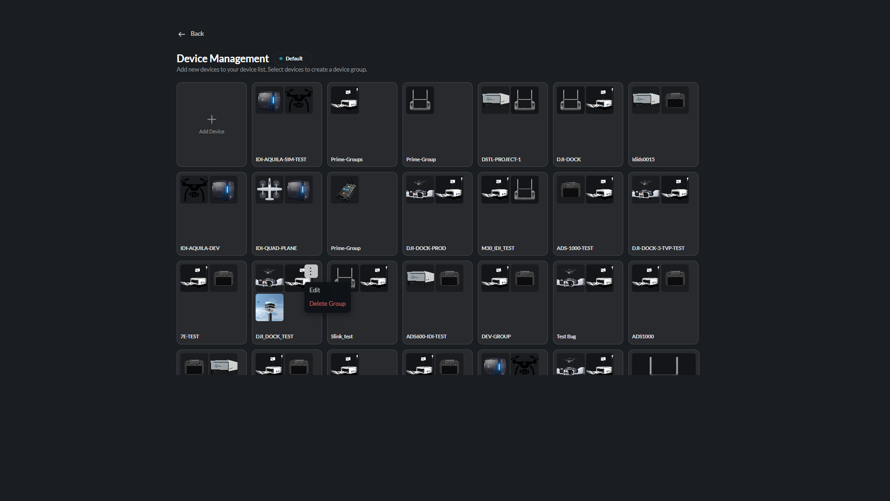Viewport: 890px width, 501px height.
Task: Click the controller icon in DEV-GROUP card
Action: (x=525, y=278)
